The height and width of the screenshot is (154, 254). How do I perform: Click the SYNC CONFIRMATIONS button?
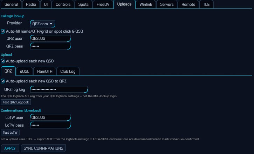pos(43,148)
